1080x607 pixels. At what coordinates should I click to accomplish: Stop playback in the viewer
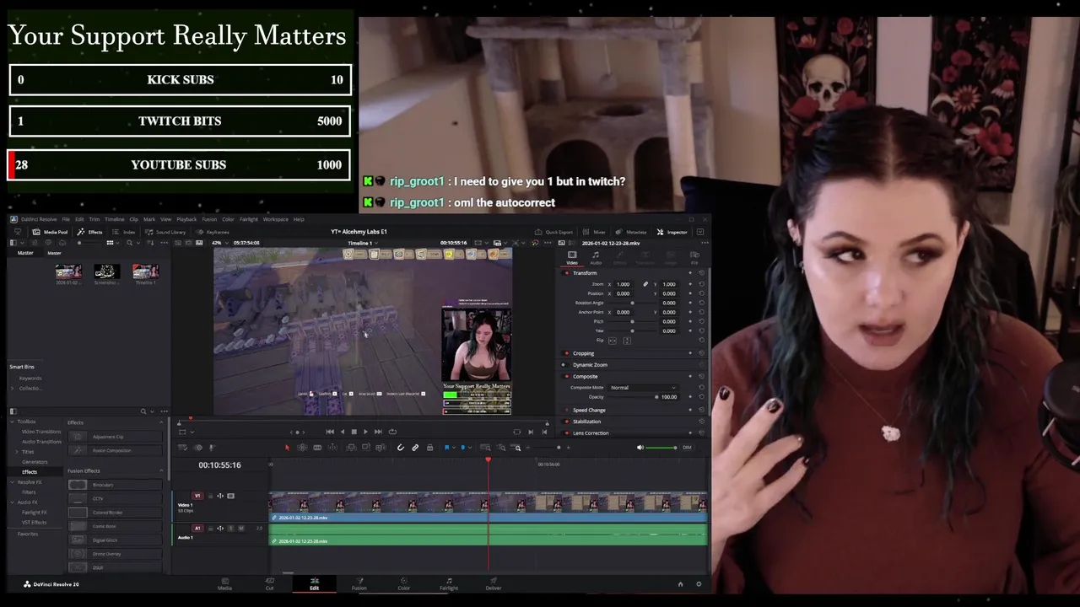[354, 432]
